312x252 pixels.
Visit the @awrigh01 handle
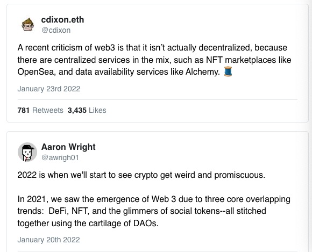pos(60,157)
